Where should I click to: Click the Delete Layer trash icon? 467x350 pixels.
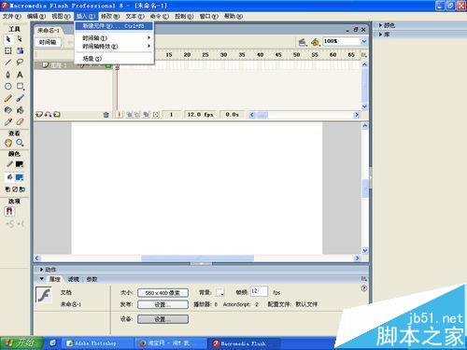pos(106,115)
